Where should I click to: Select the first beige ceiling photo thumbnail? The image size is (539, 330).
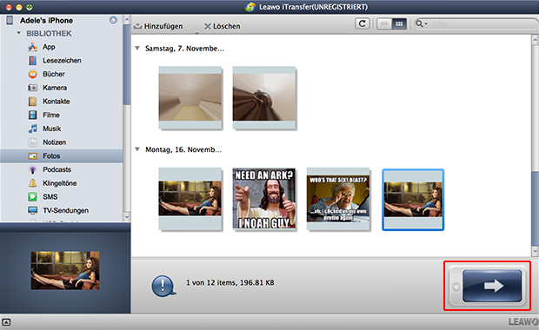point(190,98)
